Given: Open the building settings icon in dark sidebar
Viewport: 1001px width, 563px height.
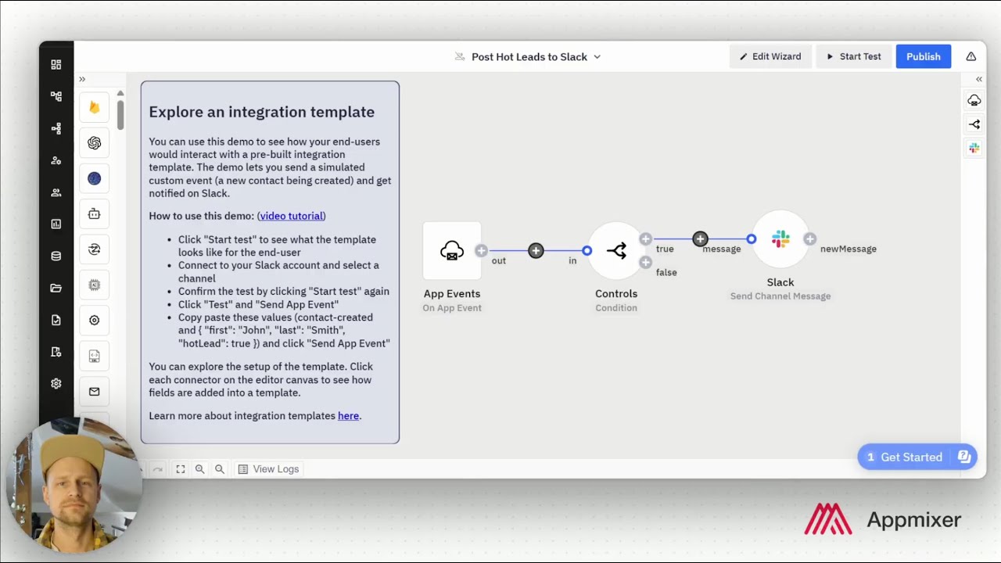Looking at the screenshot, I should click(x=56, y=352).
